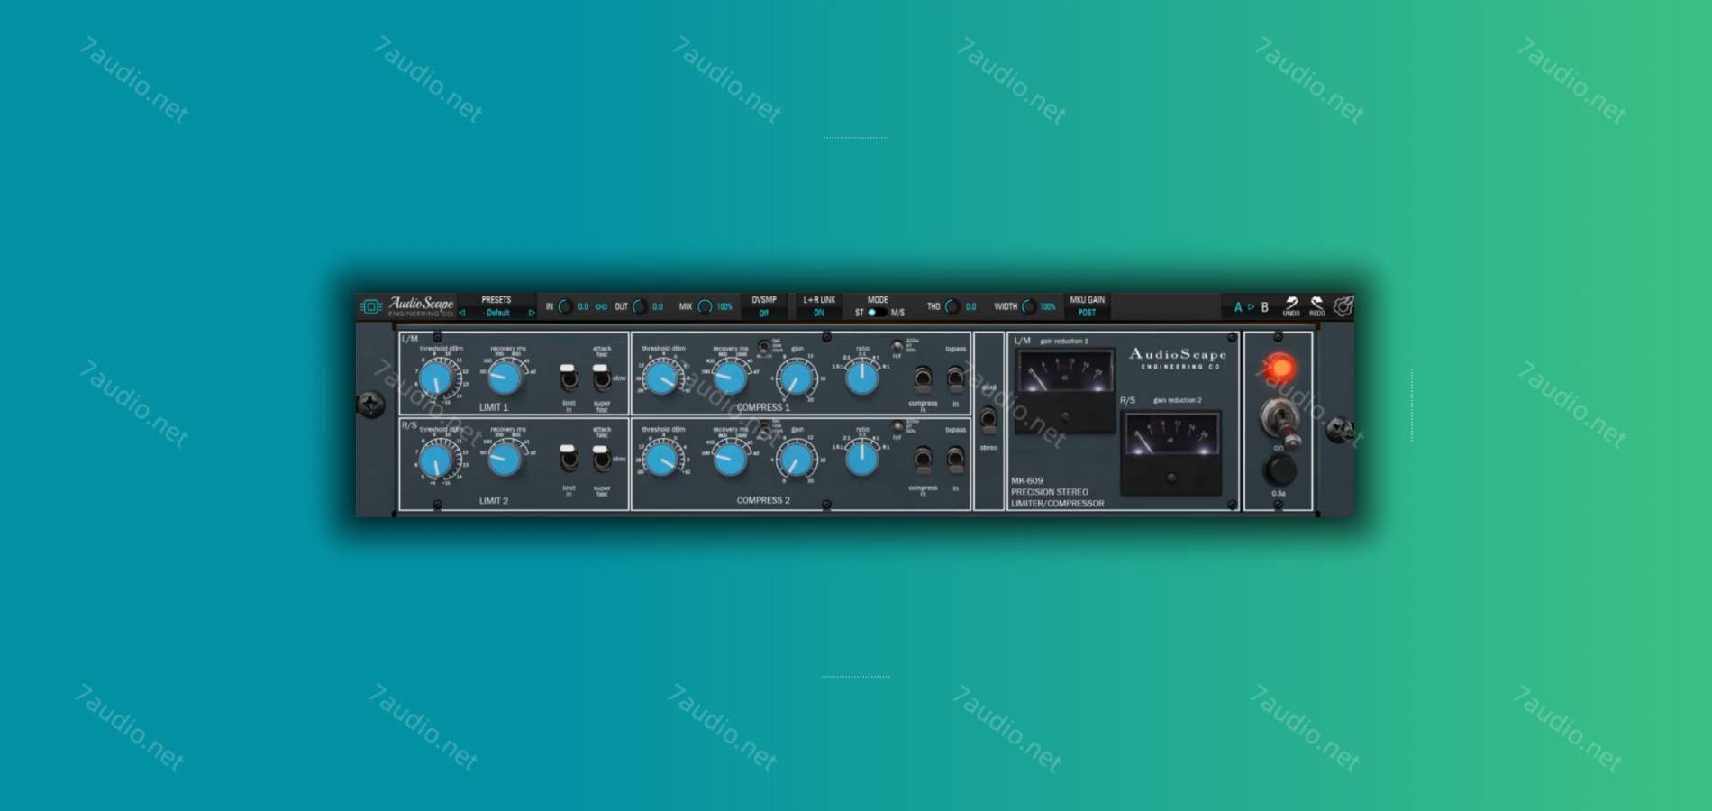Toggle the LIMIT 2 attack switch
The width and height of the screenshot is (1712, 811).
[x=602, y=458]
